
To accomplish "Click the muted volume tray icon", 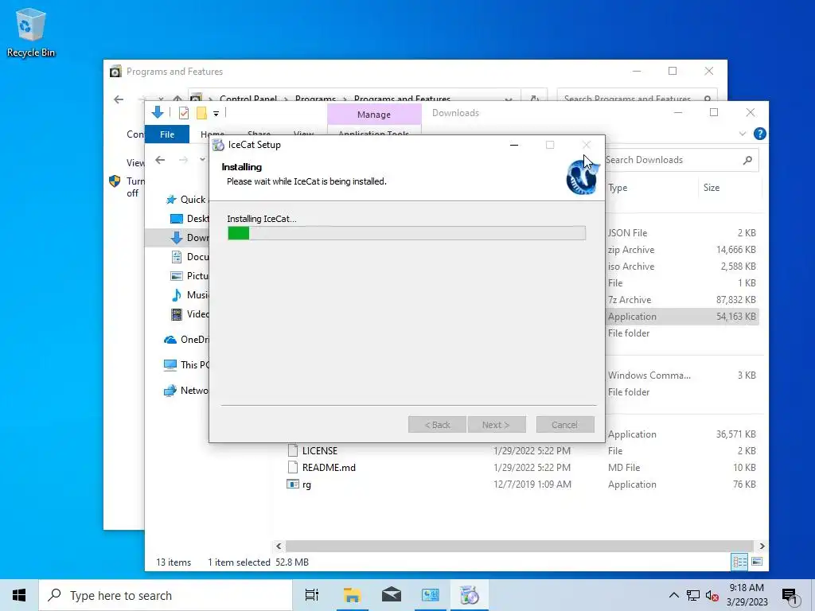I will pos(712,595).
